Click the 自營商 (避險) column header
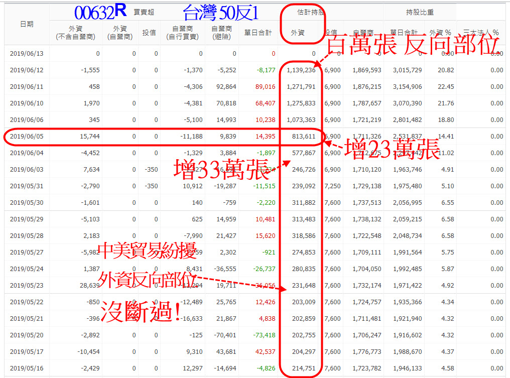Screen dimensions: 510x378 click(221, 33)
